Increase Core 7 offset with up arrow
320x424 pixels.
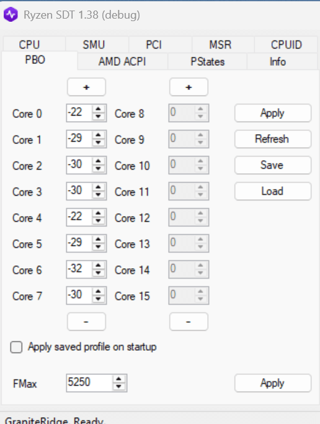pyautogui.click(x=99, y=291)
